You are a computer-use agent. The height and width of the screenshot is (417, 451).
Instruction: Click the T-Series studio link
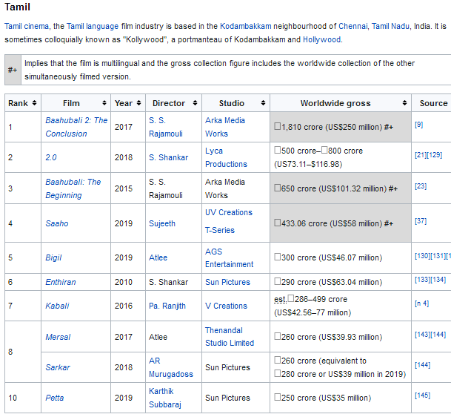point(221,230)
